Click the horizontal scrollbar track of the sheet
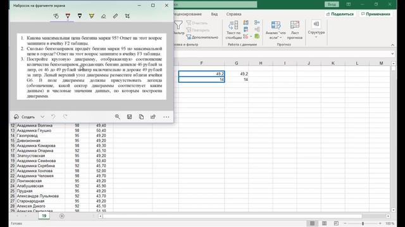The height and width of the screenshot is (227, 405). pos(244,216)
